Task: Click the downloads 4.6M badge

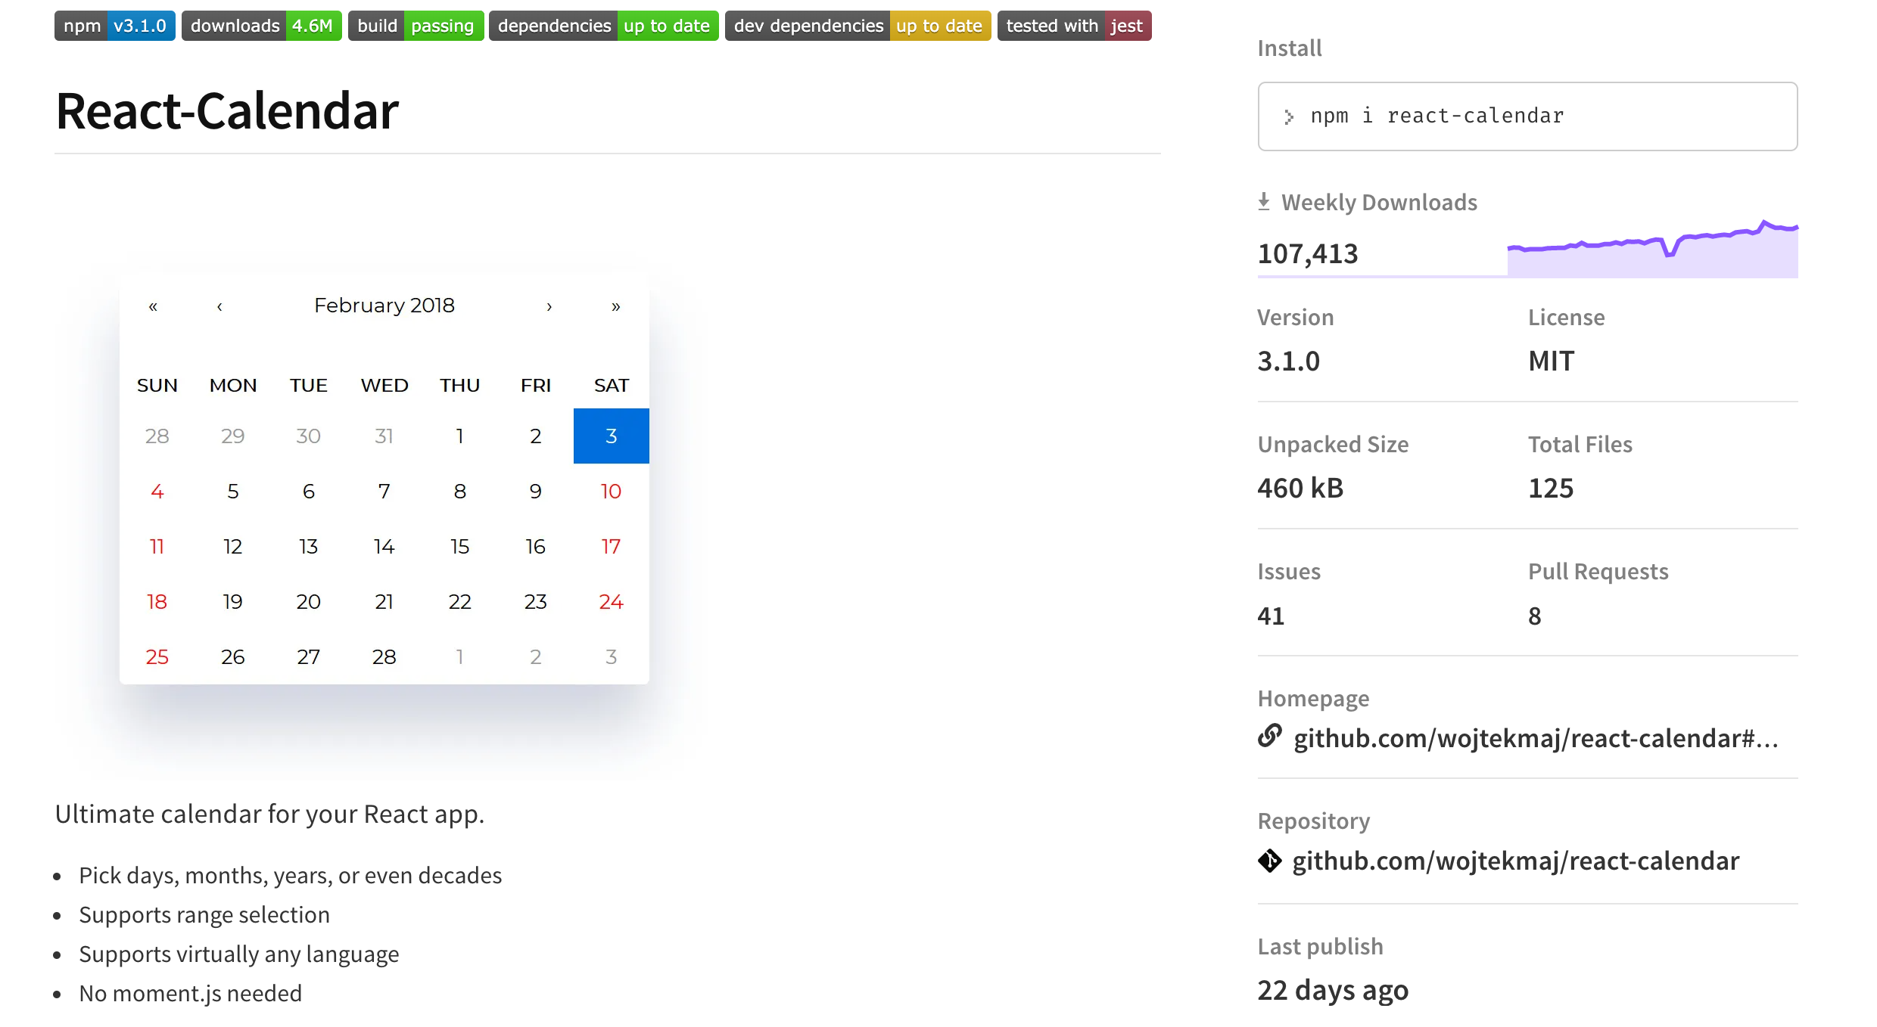Action: point(262,26)
